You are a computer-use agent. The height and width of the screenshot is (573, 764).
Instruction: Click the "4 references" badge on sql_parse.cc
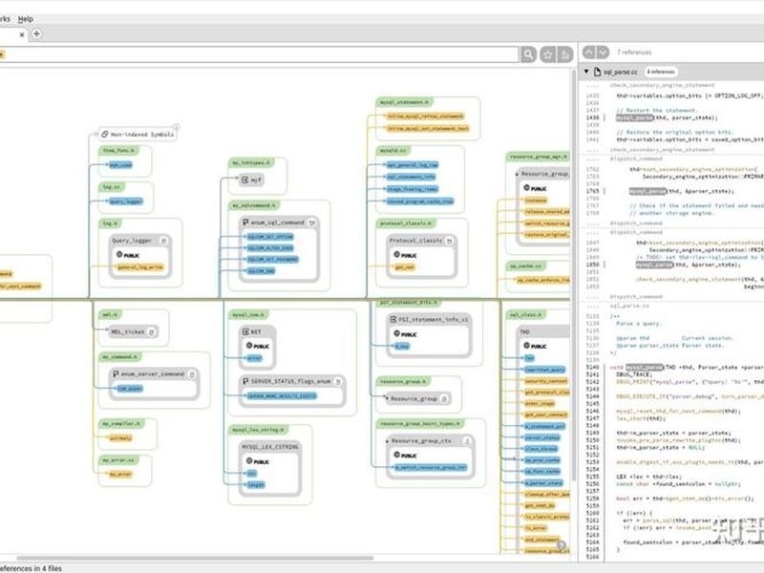[661, 72]
